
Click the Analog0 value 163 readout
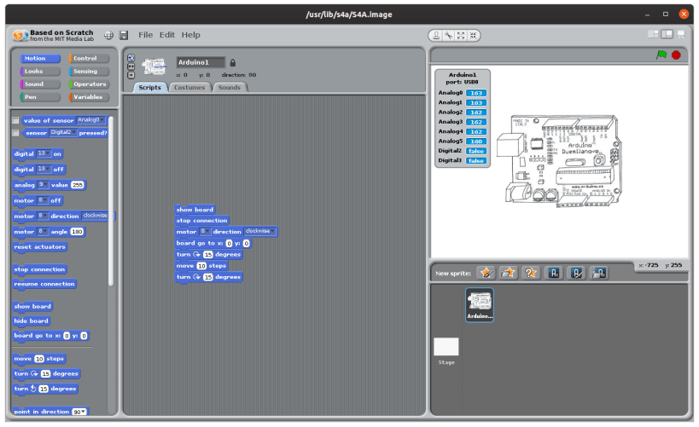(x=476, y=93)
